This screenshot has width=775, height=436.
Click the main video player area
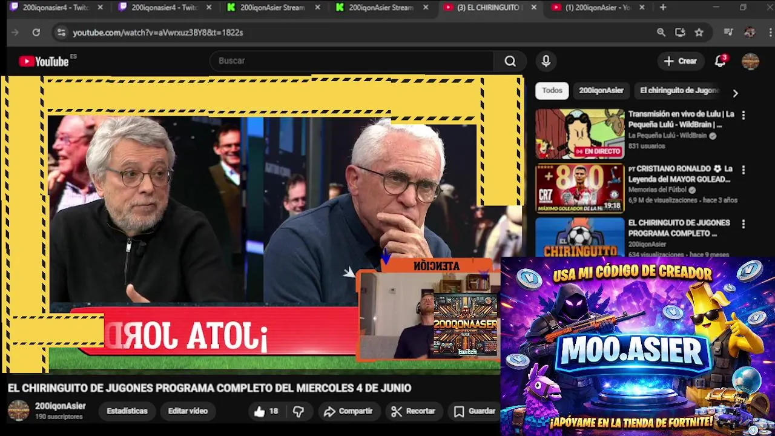tap(262, 224)
